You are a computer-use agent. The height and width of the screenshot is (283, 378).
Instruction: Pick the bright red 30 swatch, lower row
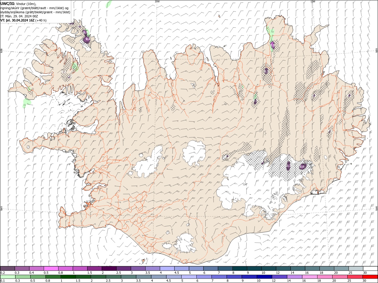[370, 277]
